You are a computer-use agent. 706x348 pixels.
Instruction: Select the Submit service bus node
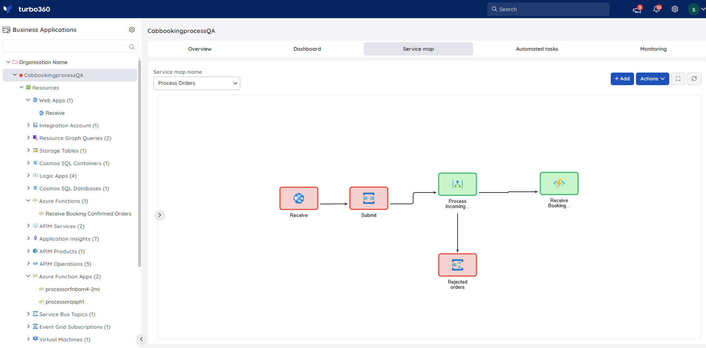pos(369,198)
